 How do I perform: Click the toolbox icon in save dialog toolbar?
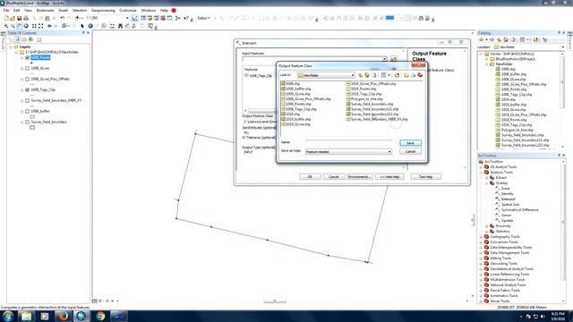click(x=420, y=75)
